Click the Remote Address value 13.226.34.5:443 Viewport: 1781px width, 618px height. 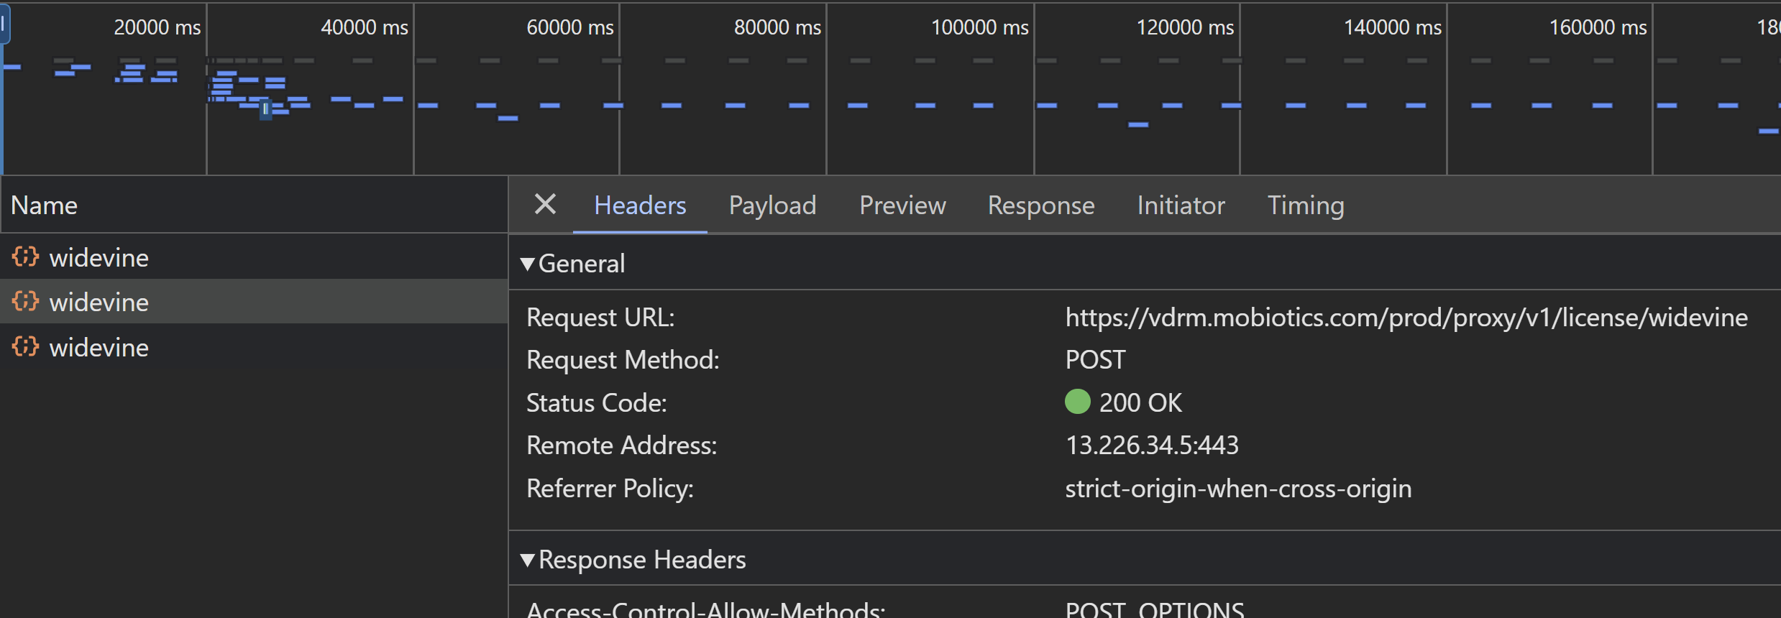(1152, 446)
